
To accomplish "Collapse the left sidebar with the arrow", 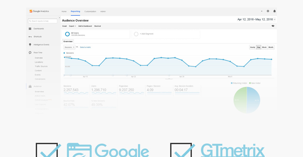I will pos(59,18).
